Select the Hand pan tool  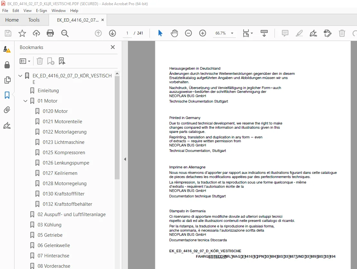click(174, 33)
